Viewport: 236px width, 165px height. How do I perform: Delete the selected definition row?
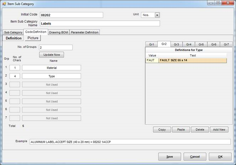200,130
